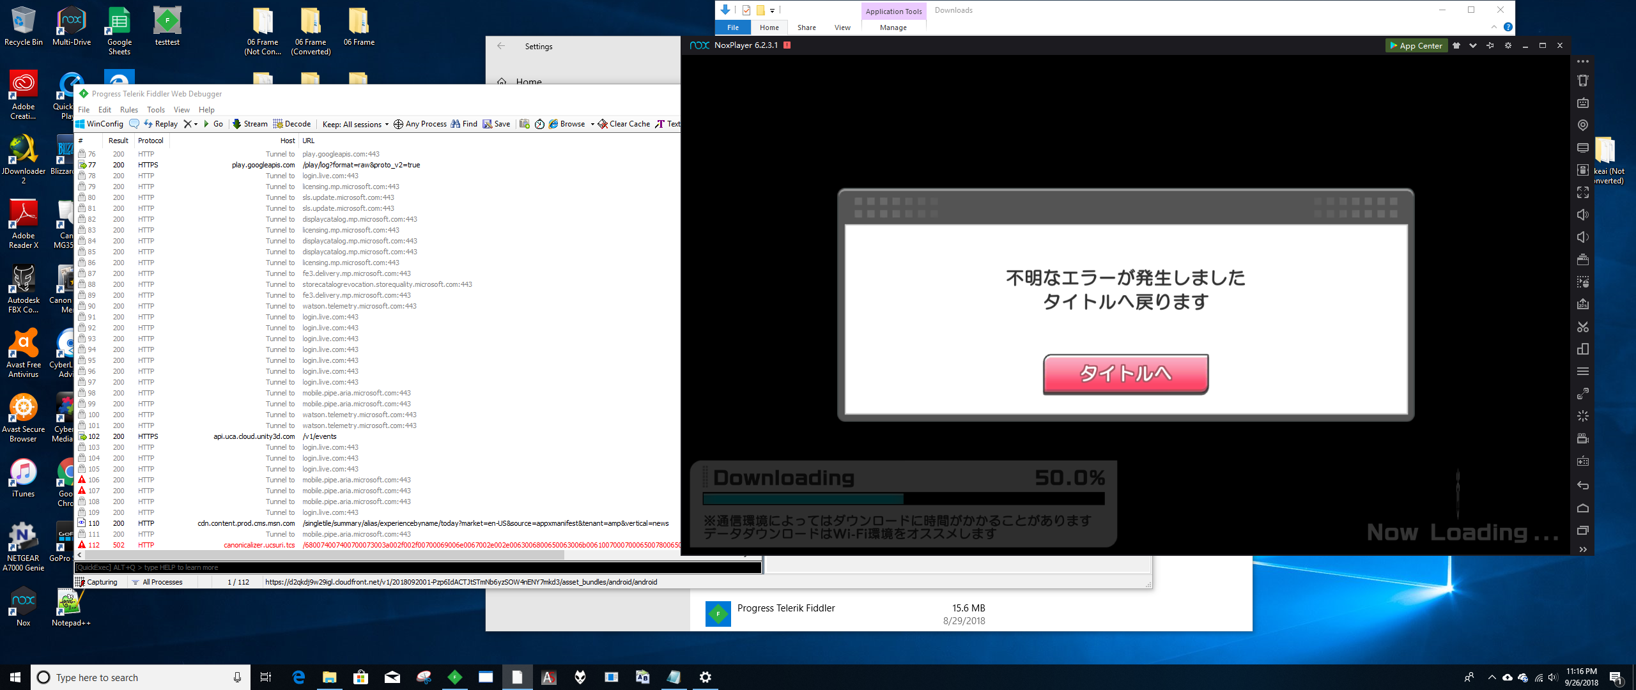Switch to the Share ribbon tab

pos(806,27)
